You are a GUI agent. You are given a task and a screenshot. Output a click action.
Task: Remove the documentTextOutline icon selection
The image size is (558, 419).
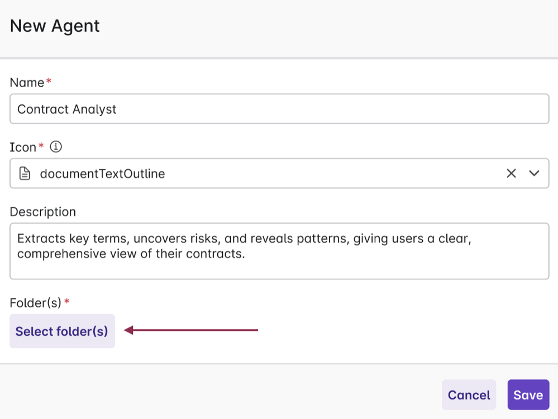(512, 173)
